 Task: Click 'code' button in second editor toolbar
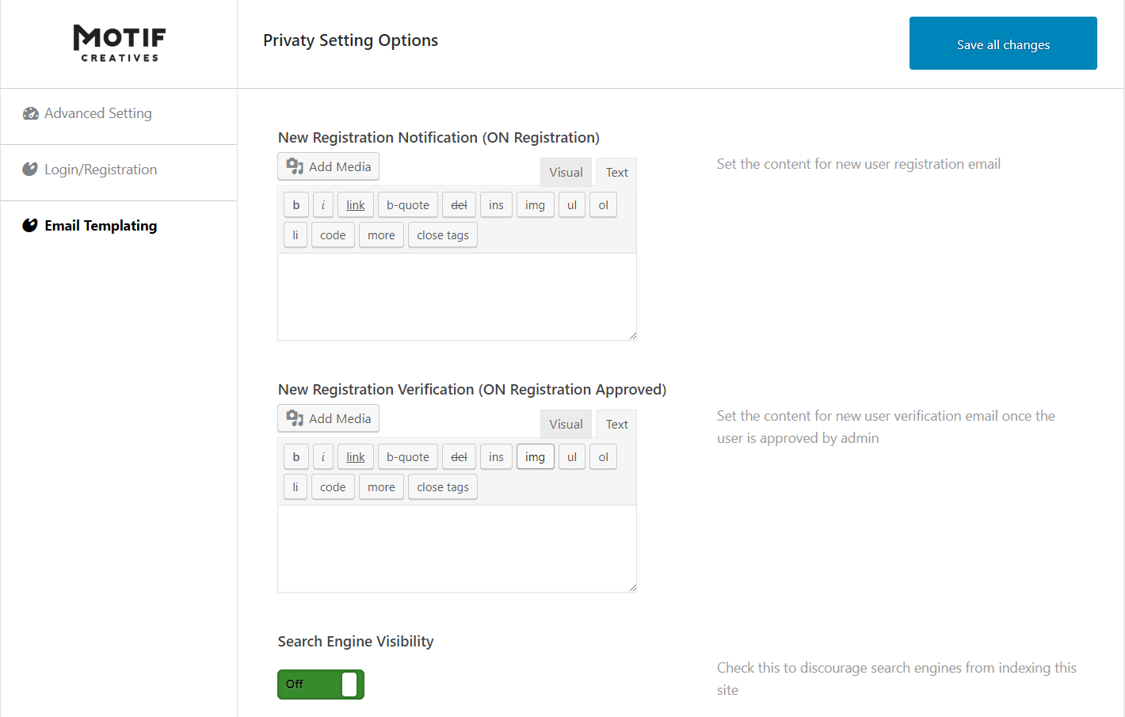pos(333,487)
